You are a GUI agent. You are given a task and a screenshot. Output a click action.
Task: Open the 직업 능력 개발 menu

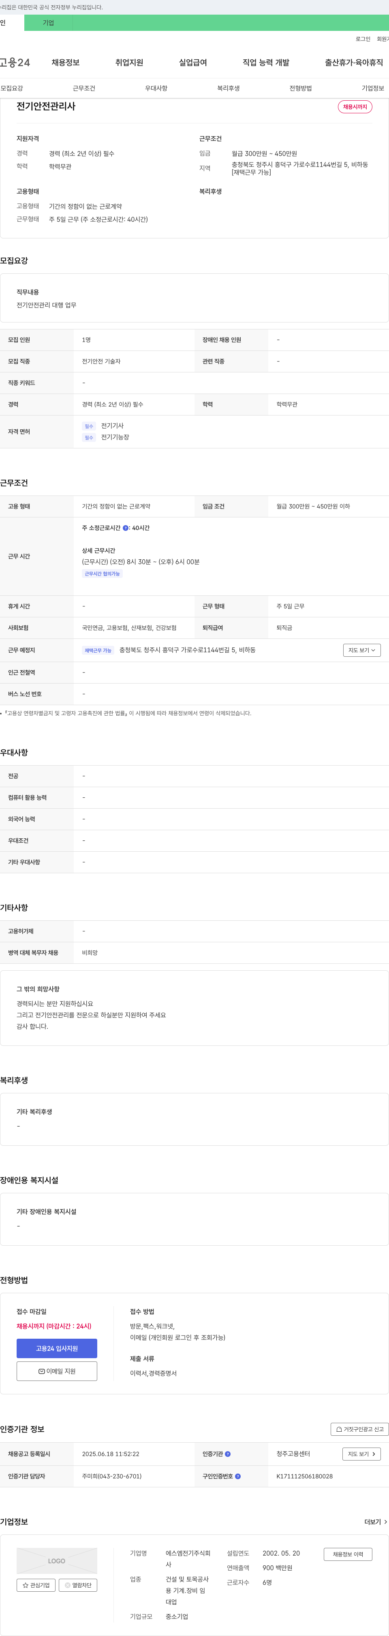pyautogui.click(x=265, y=62)
